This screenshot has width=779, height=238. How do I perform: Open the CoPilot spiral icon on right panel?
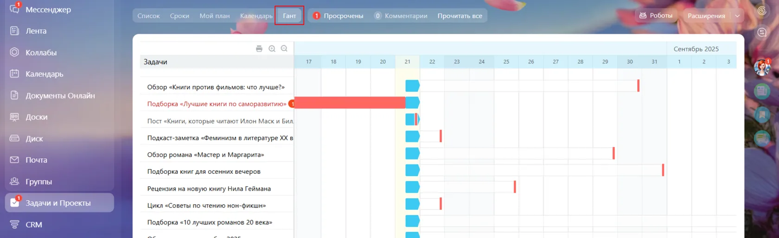tap(762, 11)
